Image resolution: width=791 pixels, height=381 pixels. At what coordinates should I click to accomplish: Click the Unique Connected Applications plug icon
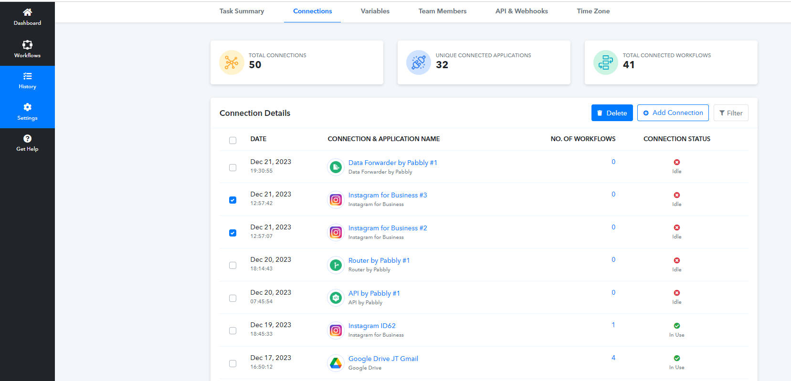pos(419,62)
